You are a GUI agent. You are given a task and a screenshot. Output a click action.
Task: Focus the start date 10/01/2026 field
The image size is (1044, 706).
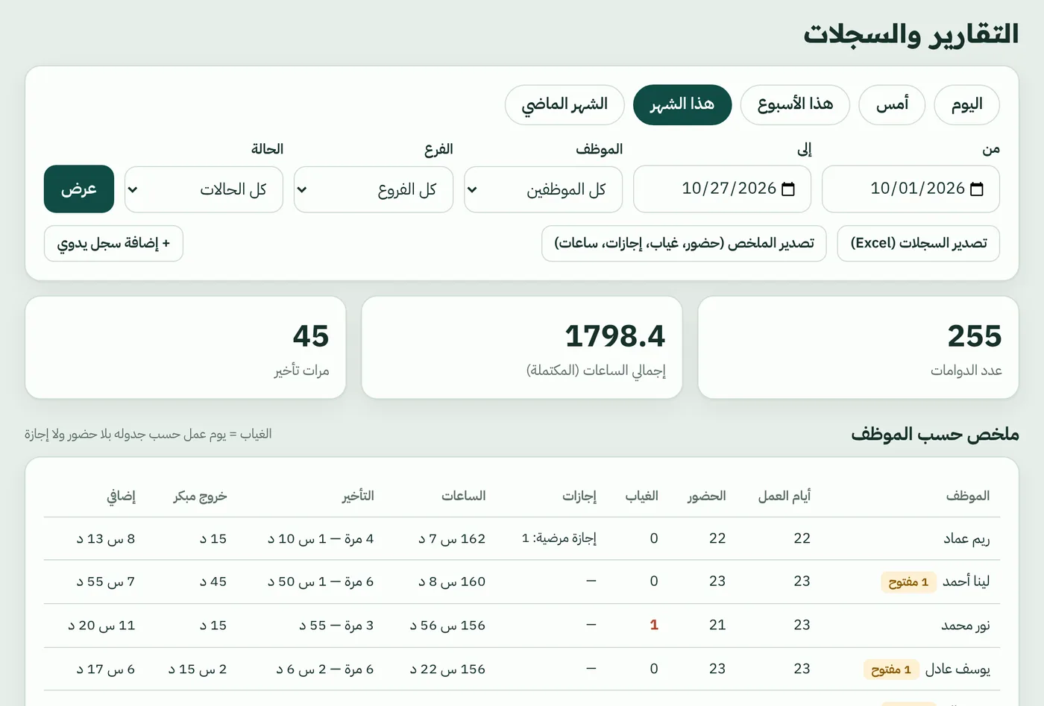911,189
